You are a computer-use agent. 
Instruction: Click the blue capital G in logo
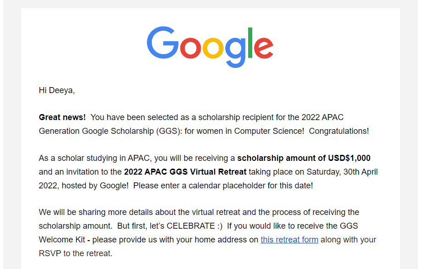click(x=162, y=43)
